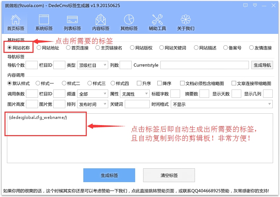Open the 内容标签 envelope icon tab
The width and height of the screenshot is (280, 197).
coord(101,23)
